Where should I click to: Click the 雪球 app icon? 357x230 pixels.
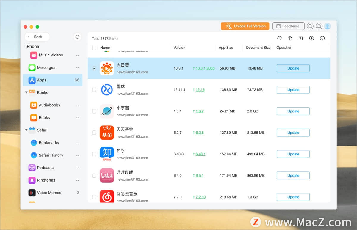[x=107, y=90]
